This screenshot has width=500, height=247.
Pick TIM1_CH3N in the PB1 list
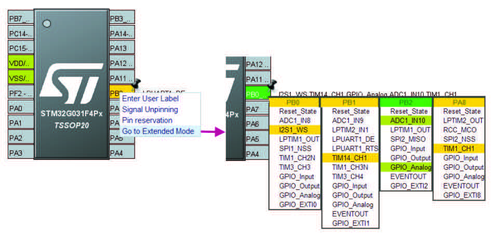350,167
